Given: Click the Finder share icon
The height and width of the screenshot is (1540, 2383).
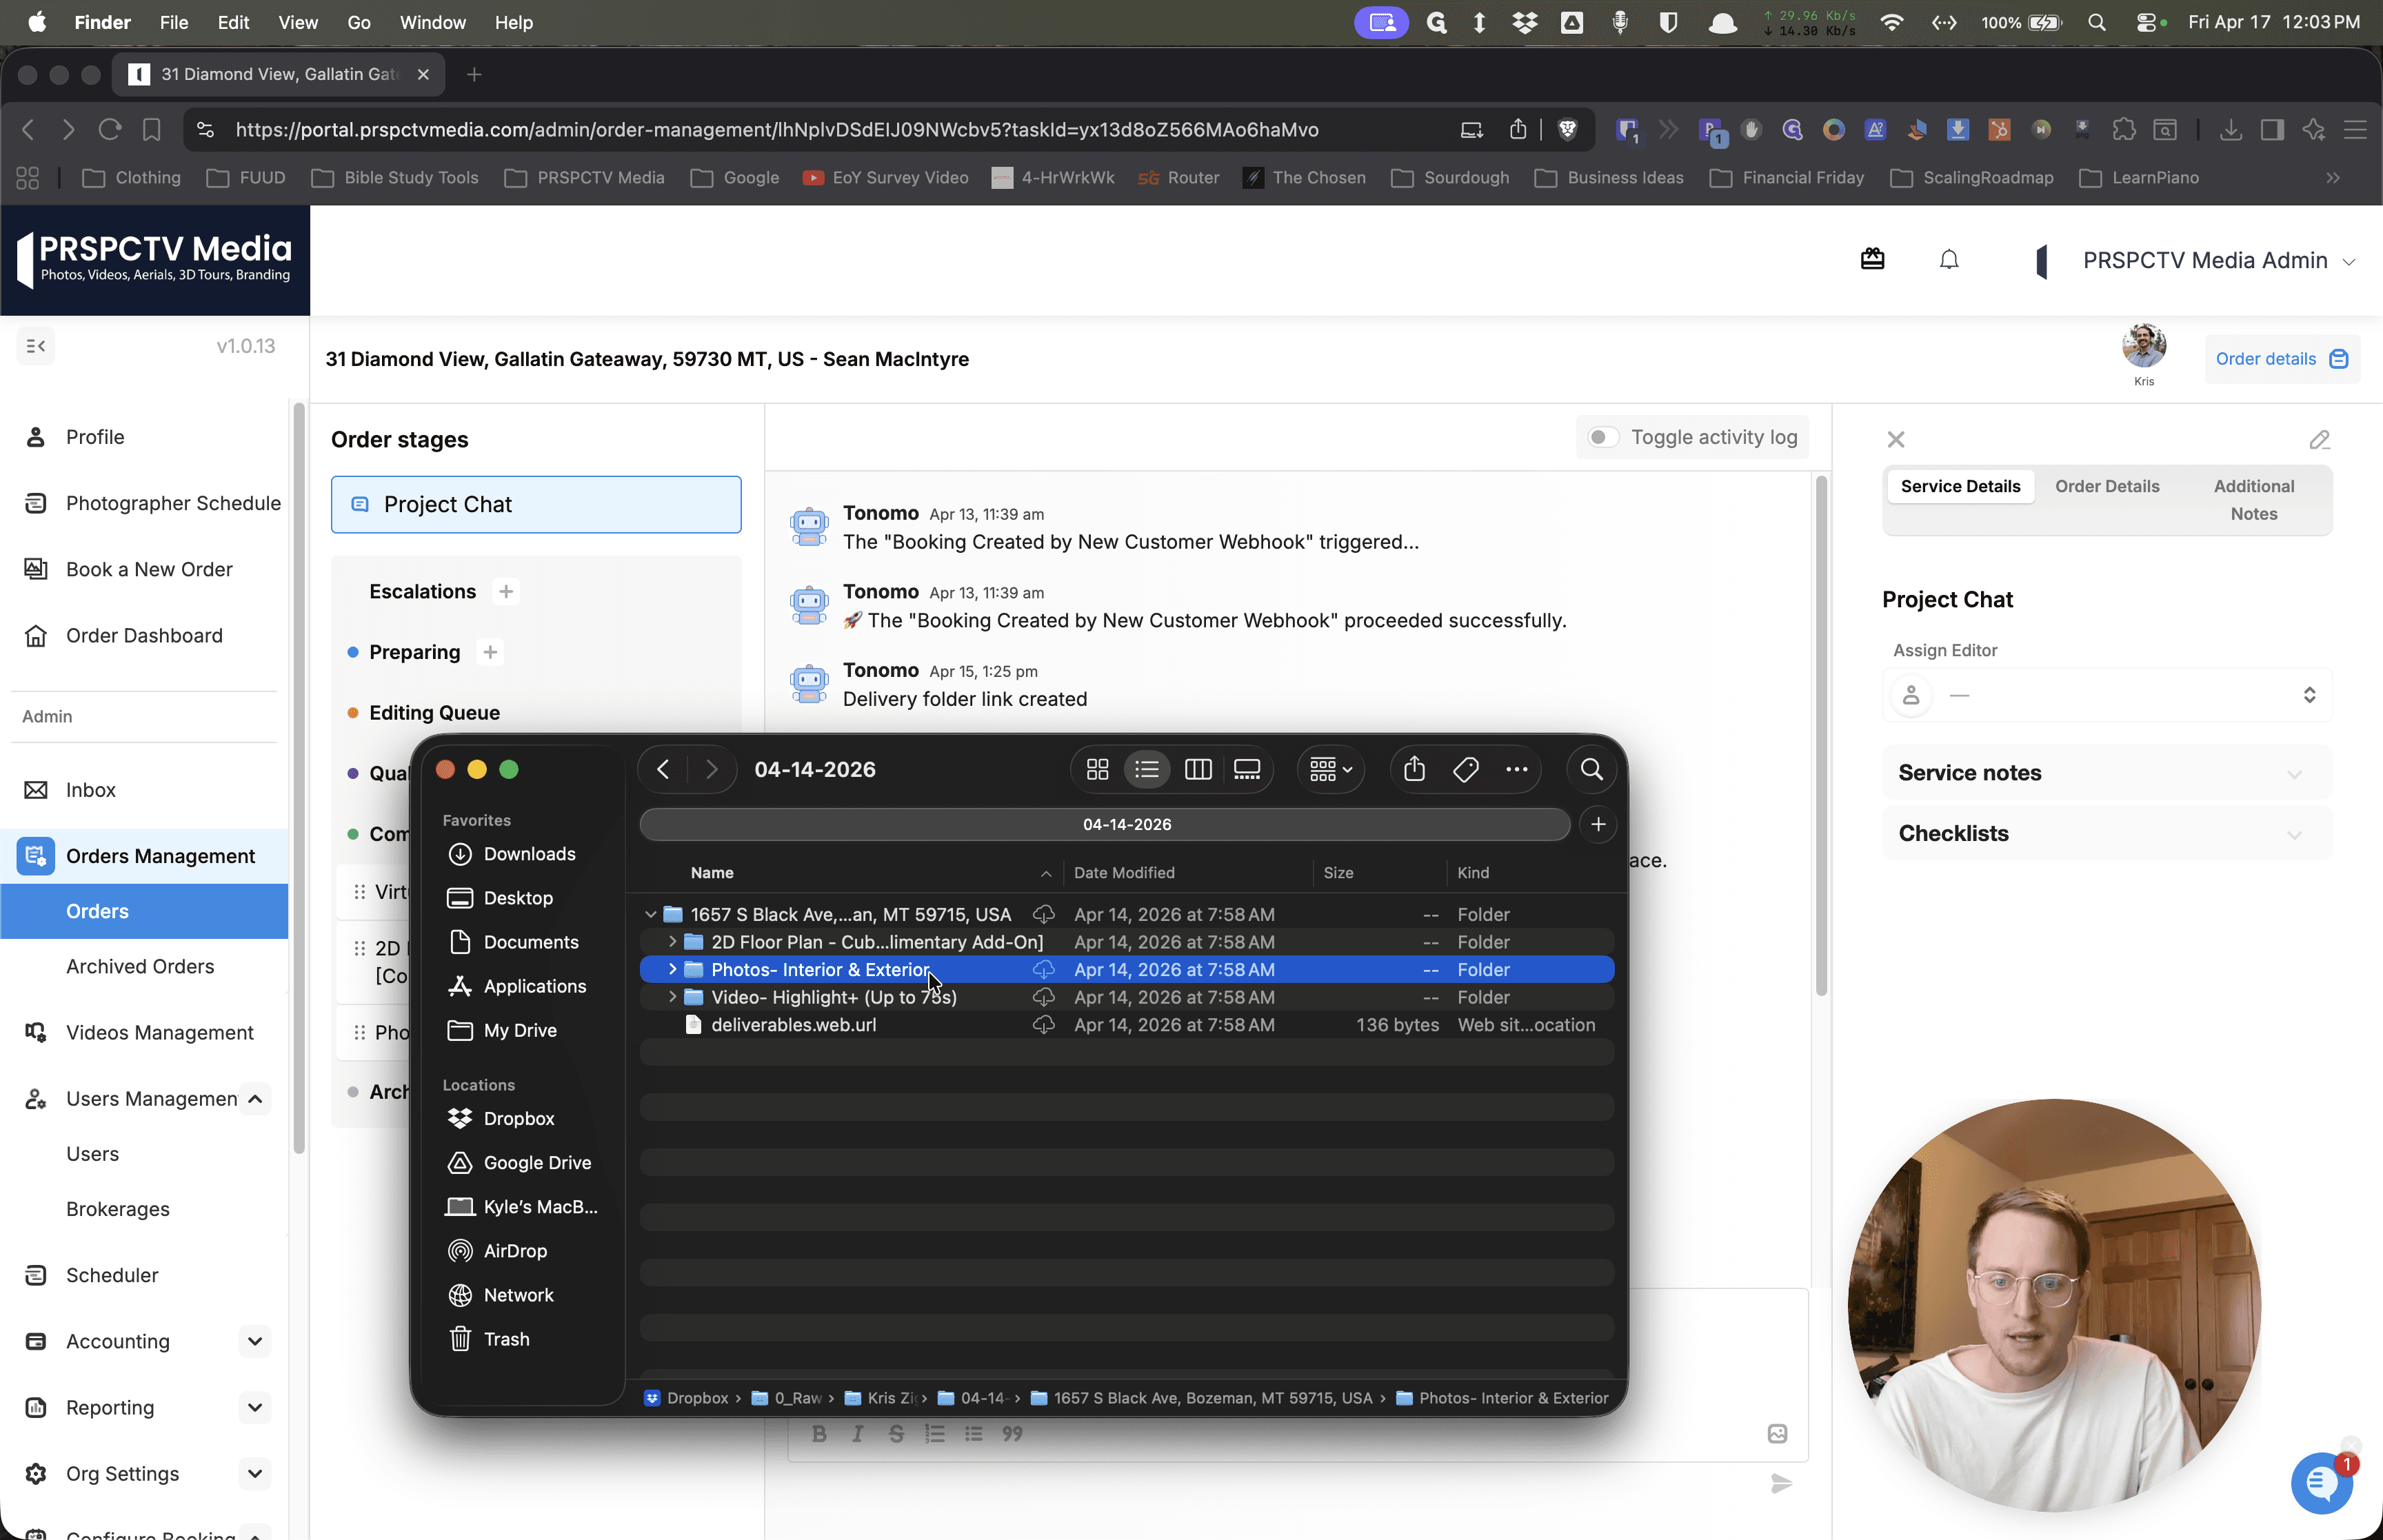Looking at the screenshot, I should pos(1413,769).
